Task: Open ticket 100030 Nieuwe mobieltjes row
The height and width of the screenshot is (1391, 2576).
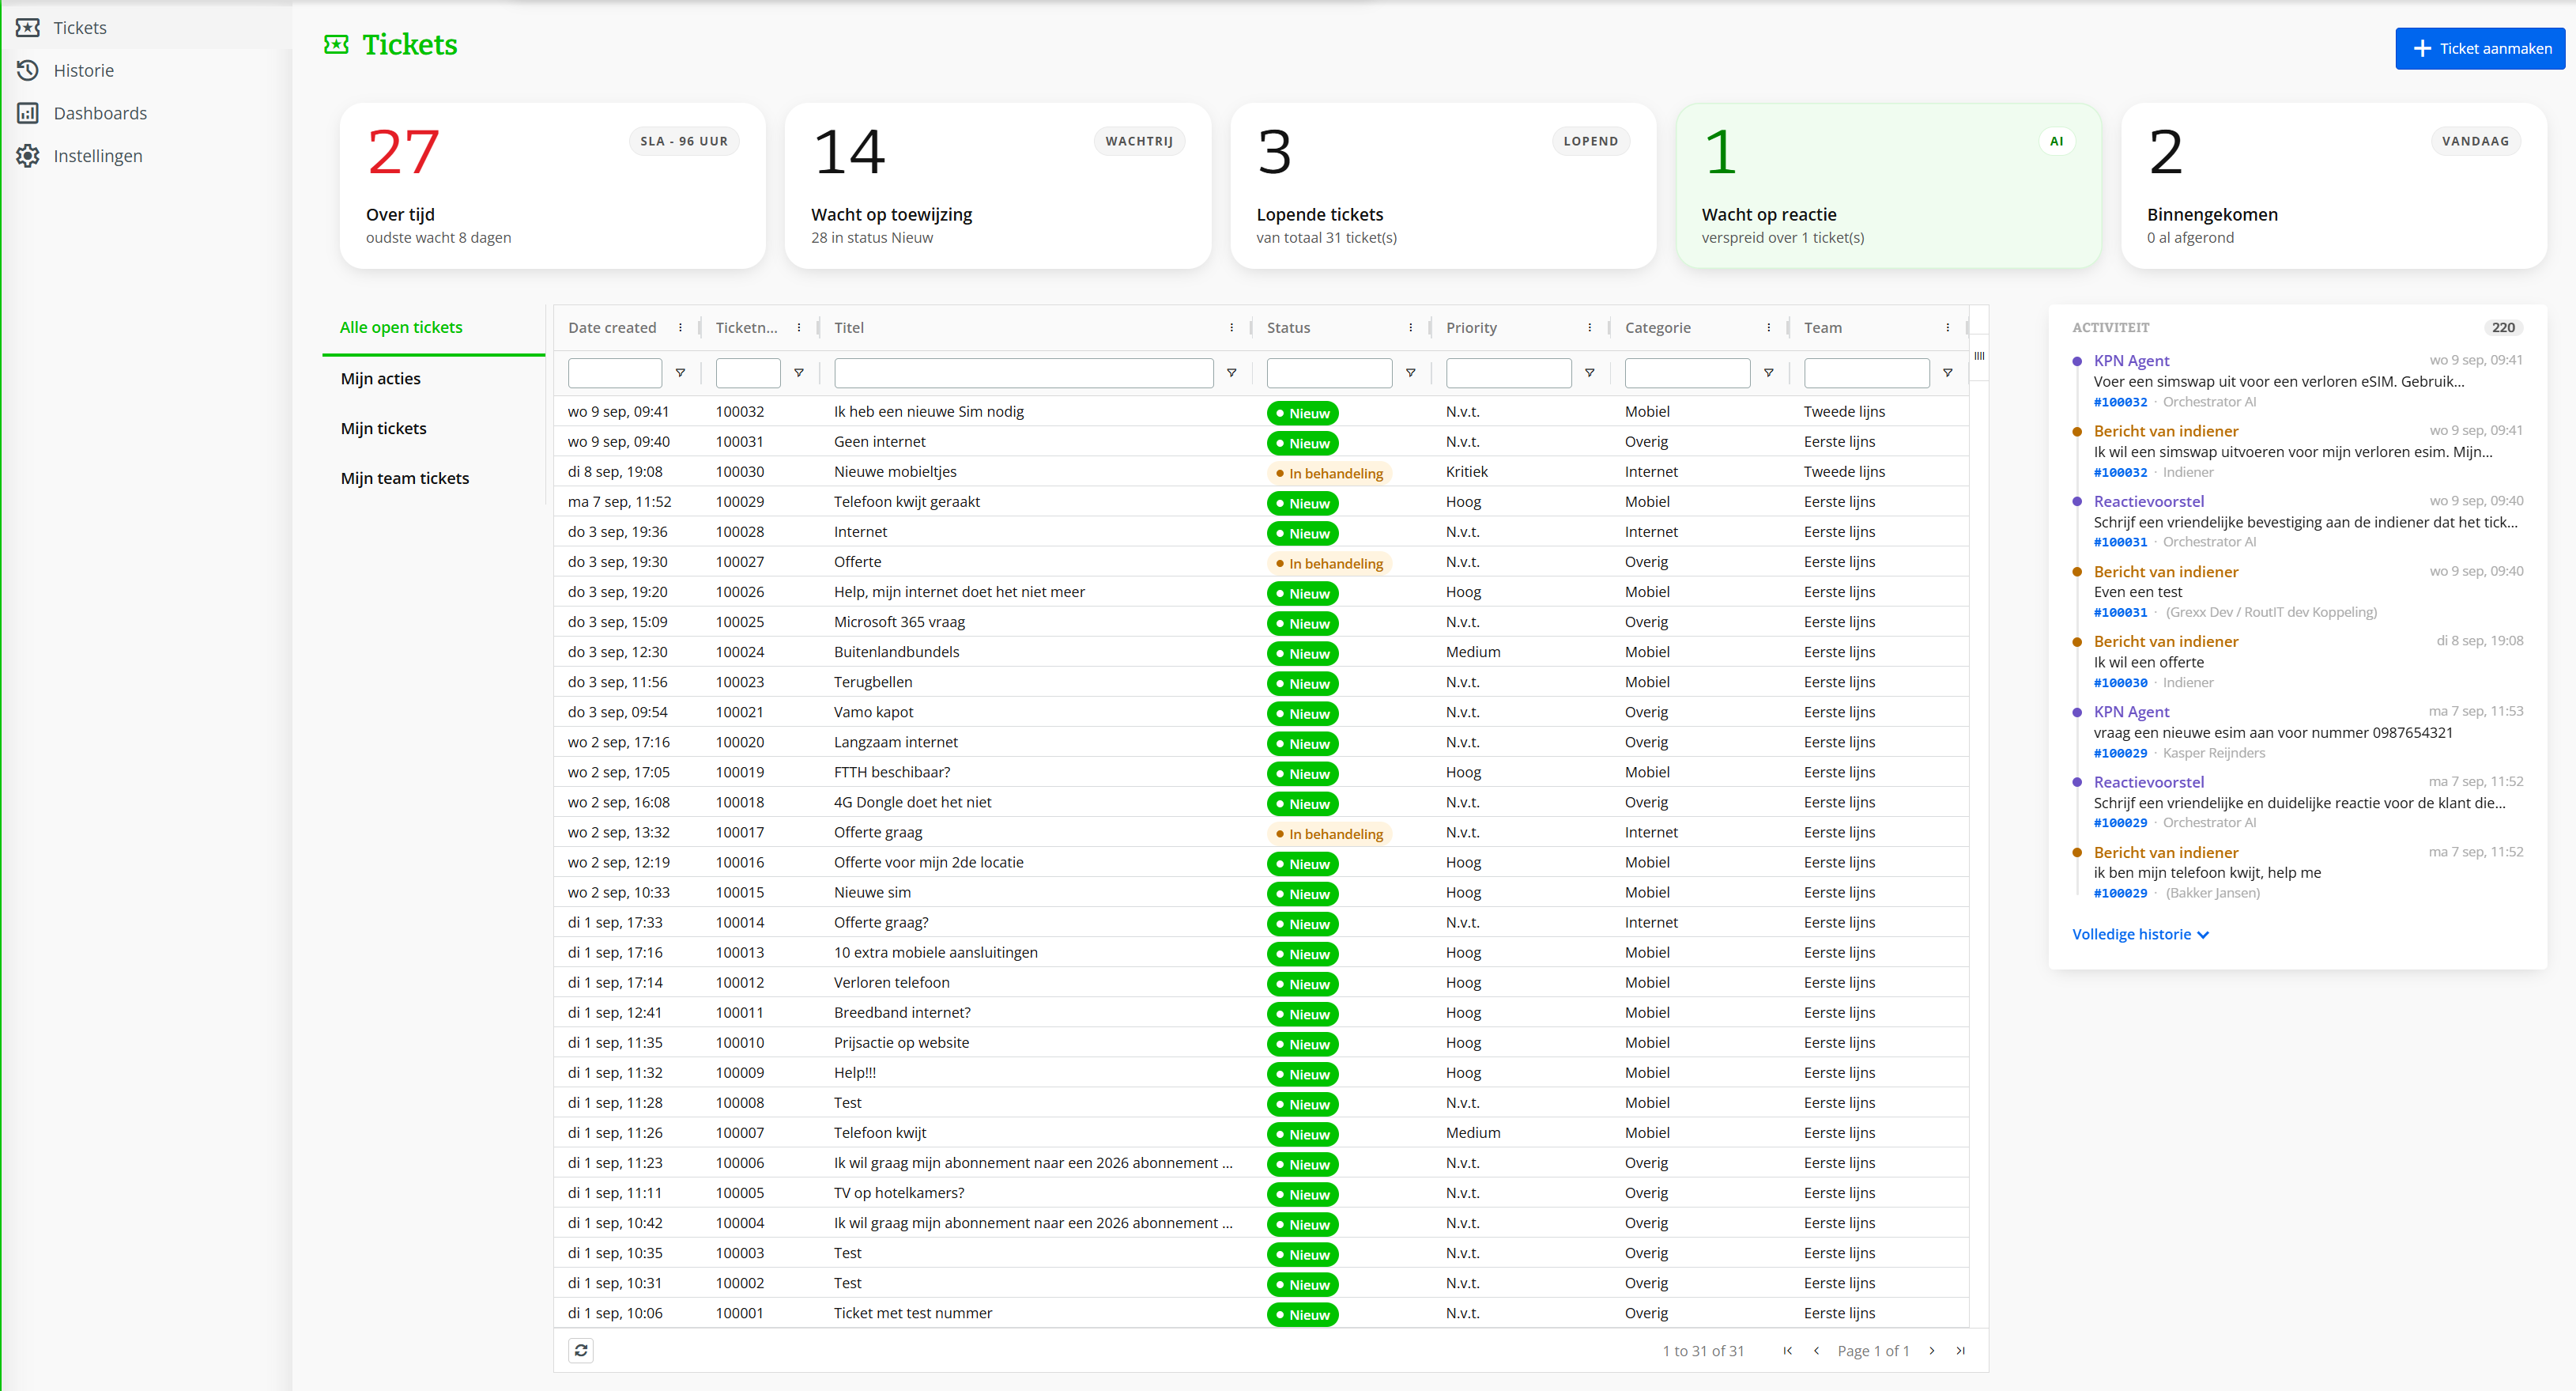Action: [x=1261, y=471]
